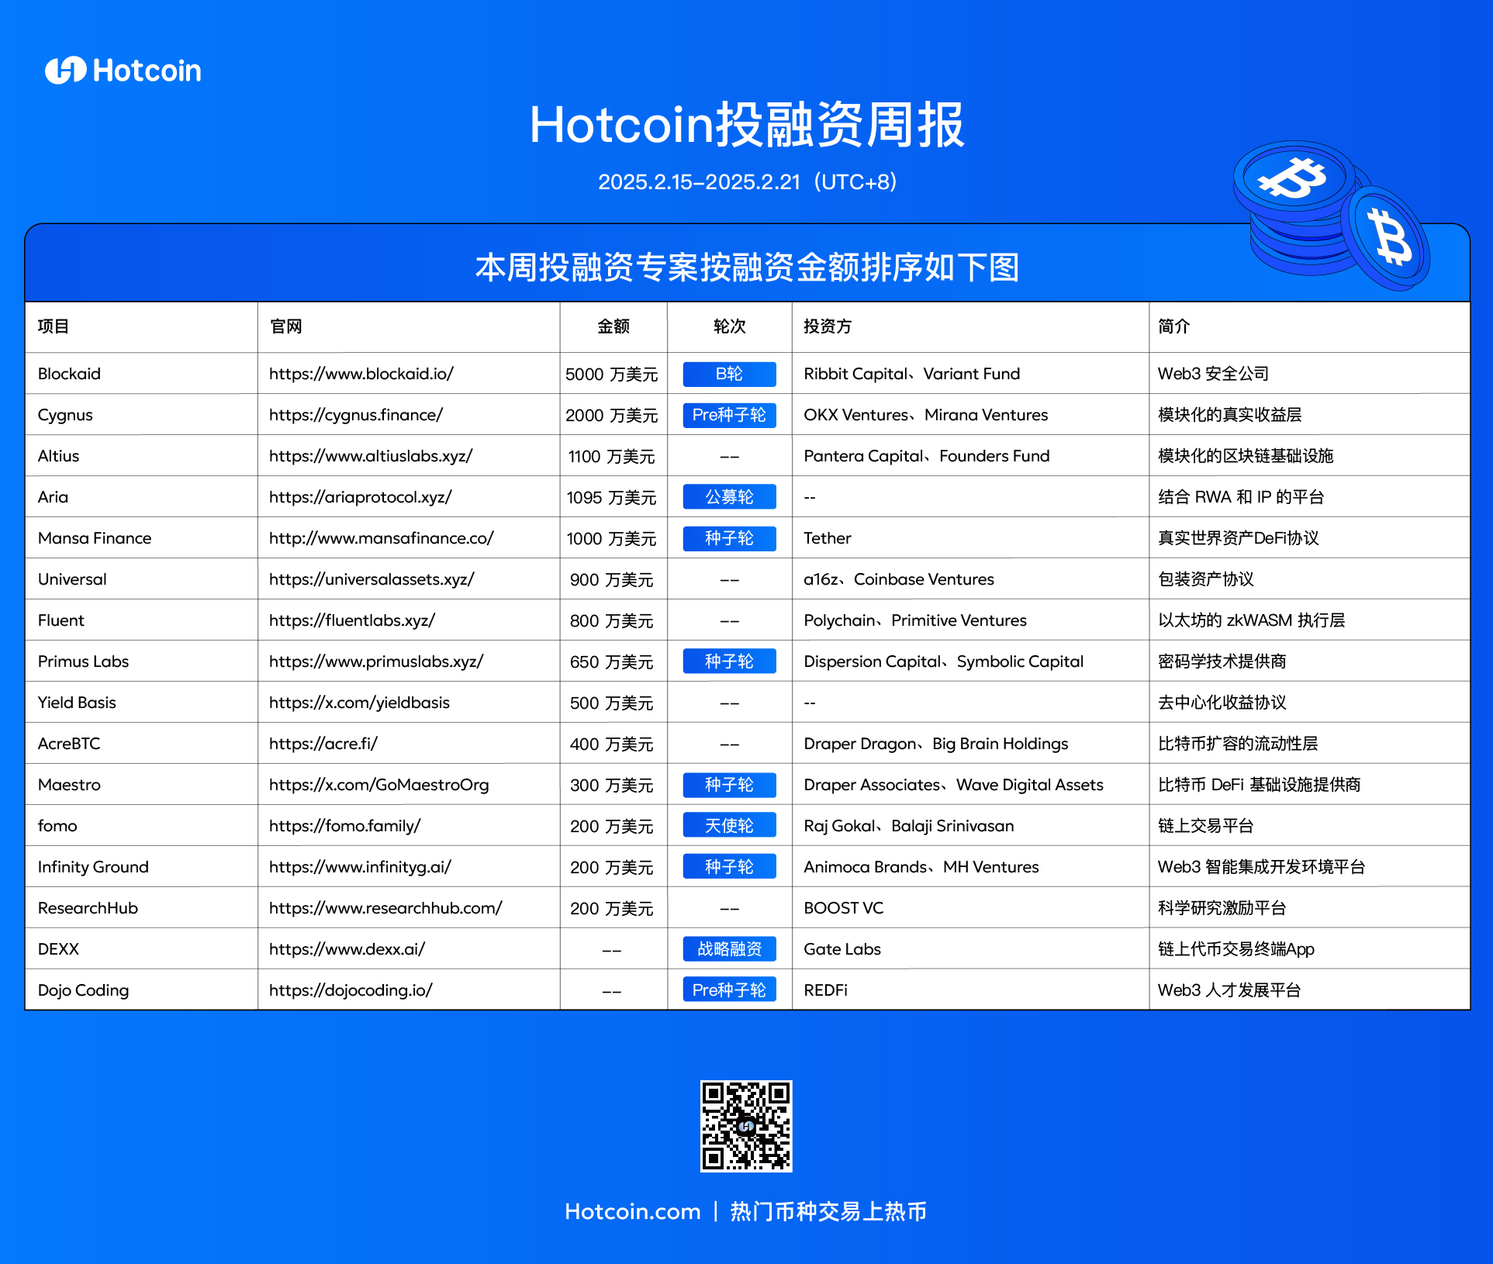
Task: Visit the acre.fi link
Action: point(323,744)
